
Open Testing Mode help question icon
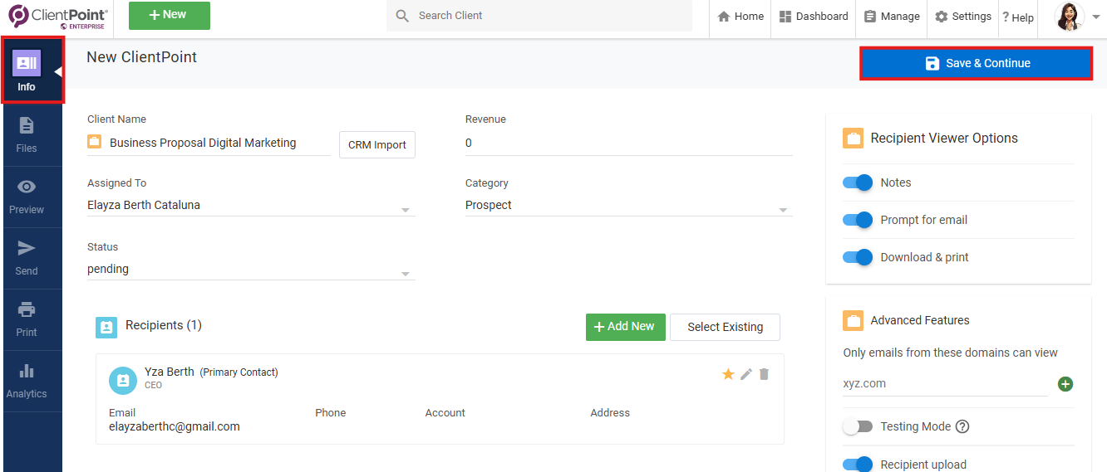point(962,426)
